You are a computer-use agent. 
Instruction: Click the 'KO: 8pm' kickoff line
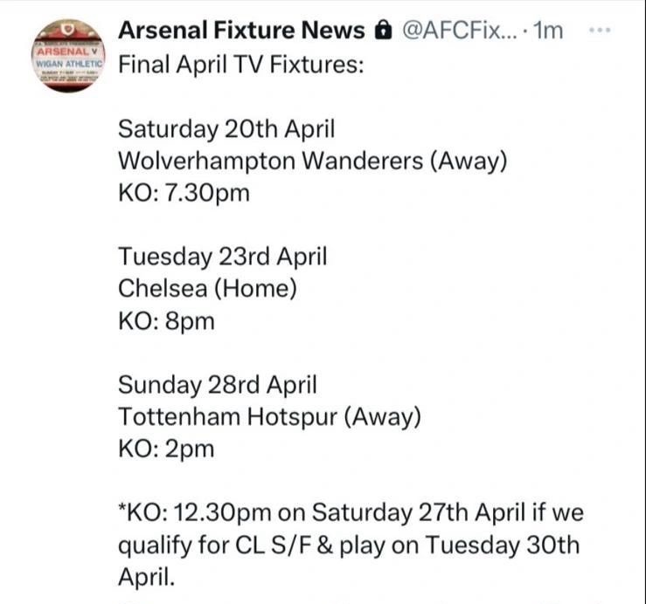pos(166,320)
